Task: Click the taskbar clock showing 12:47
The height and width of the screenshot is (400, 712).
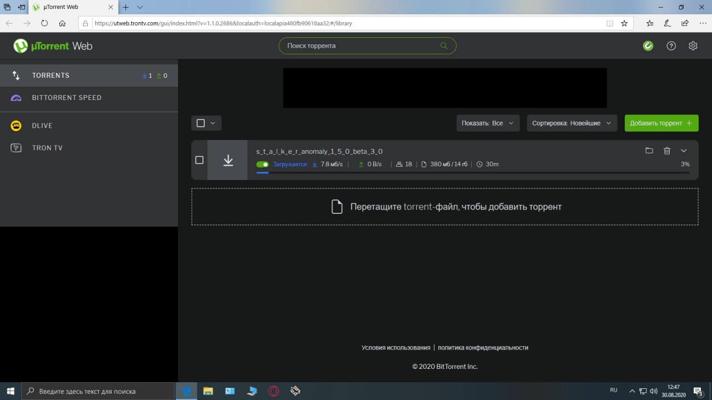Action: 674,391
